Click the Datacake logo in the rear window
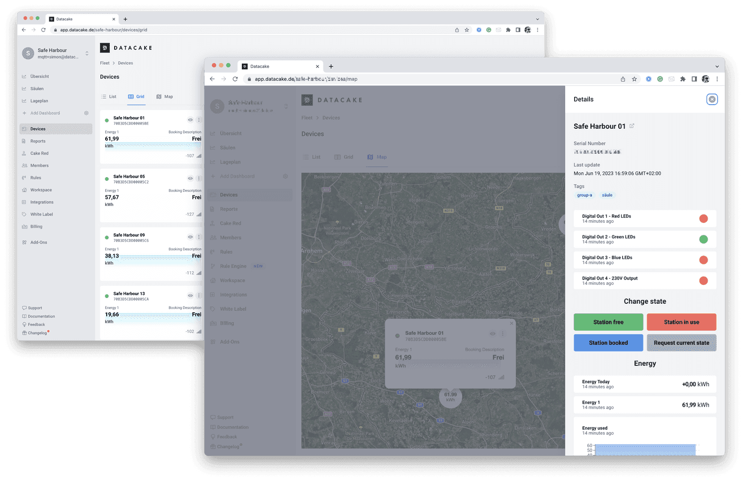Screen dimensions: 745x482 coord(126,48)
